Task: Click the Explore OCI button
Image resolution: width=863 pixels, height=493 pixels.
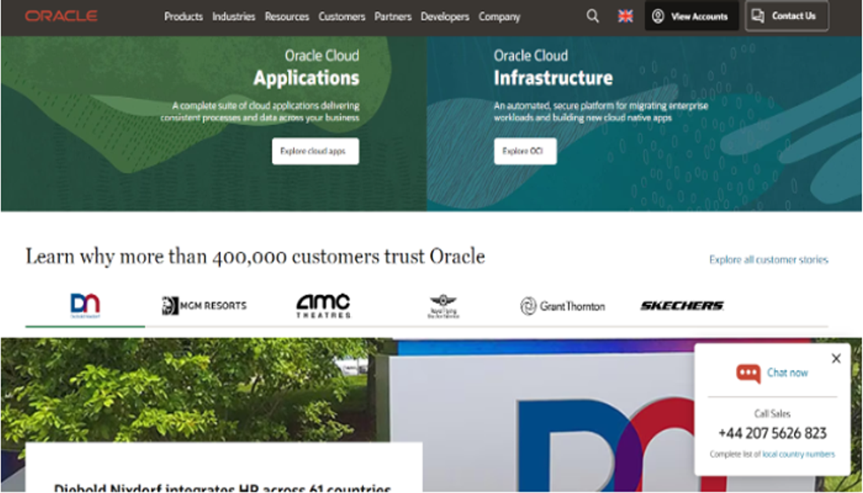Action: click(x=525, y=151)
